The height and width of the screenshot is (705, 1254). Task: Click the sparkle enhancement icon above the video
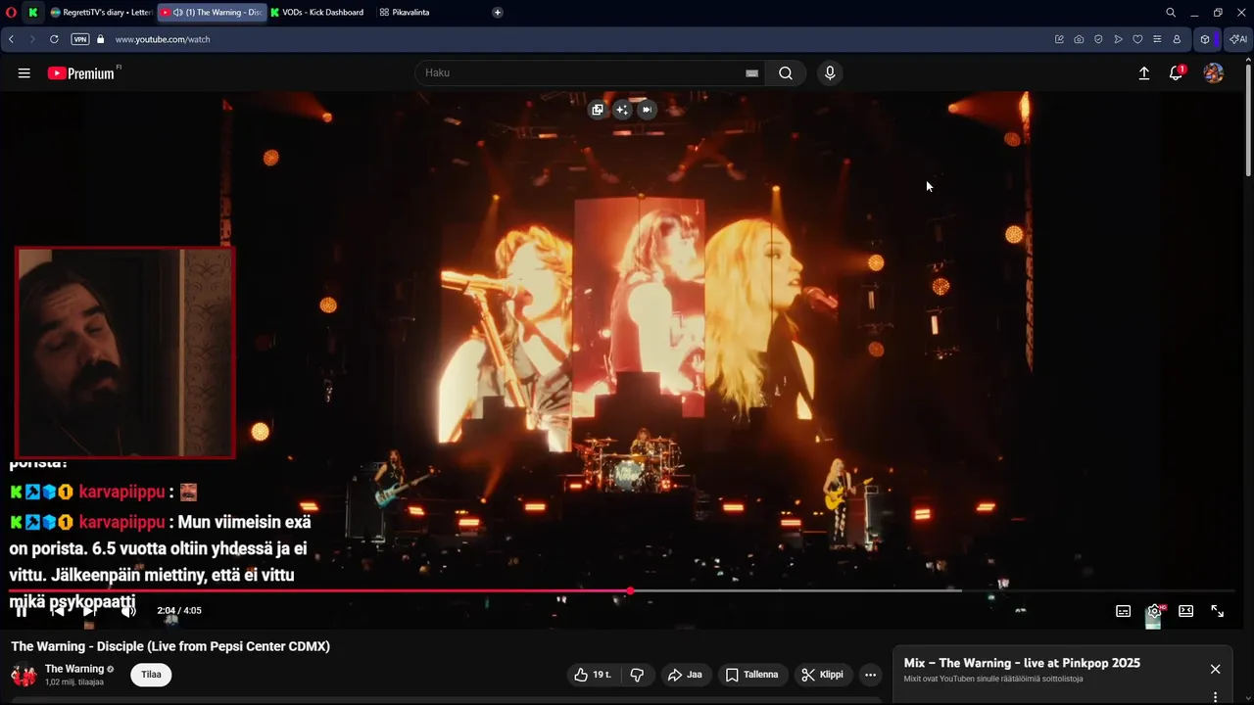(622, 110)
